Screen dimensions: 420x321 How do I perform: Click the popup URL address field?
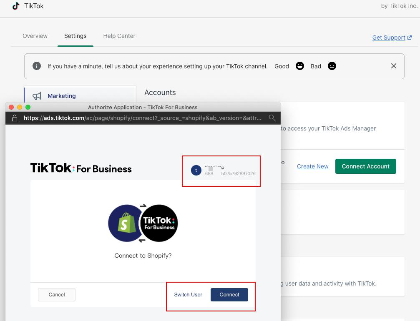pos(143,118)
